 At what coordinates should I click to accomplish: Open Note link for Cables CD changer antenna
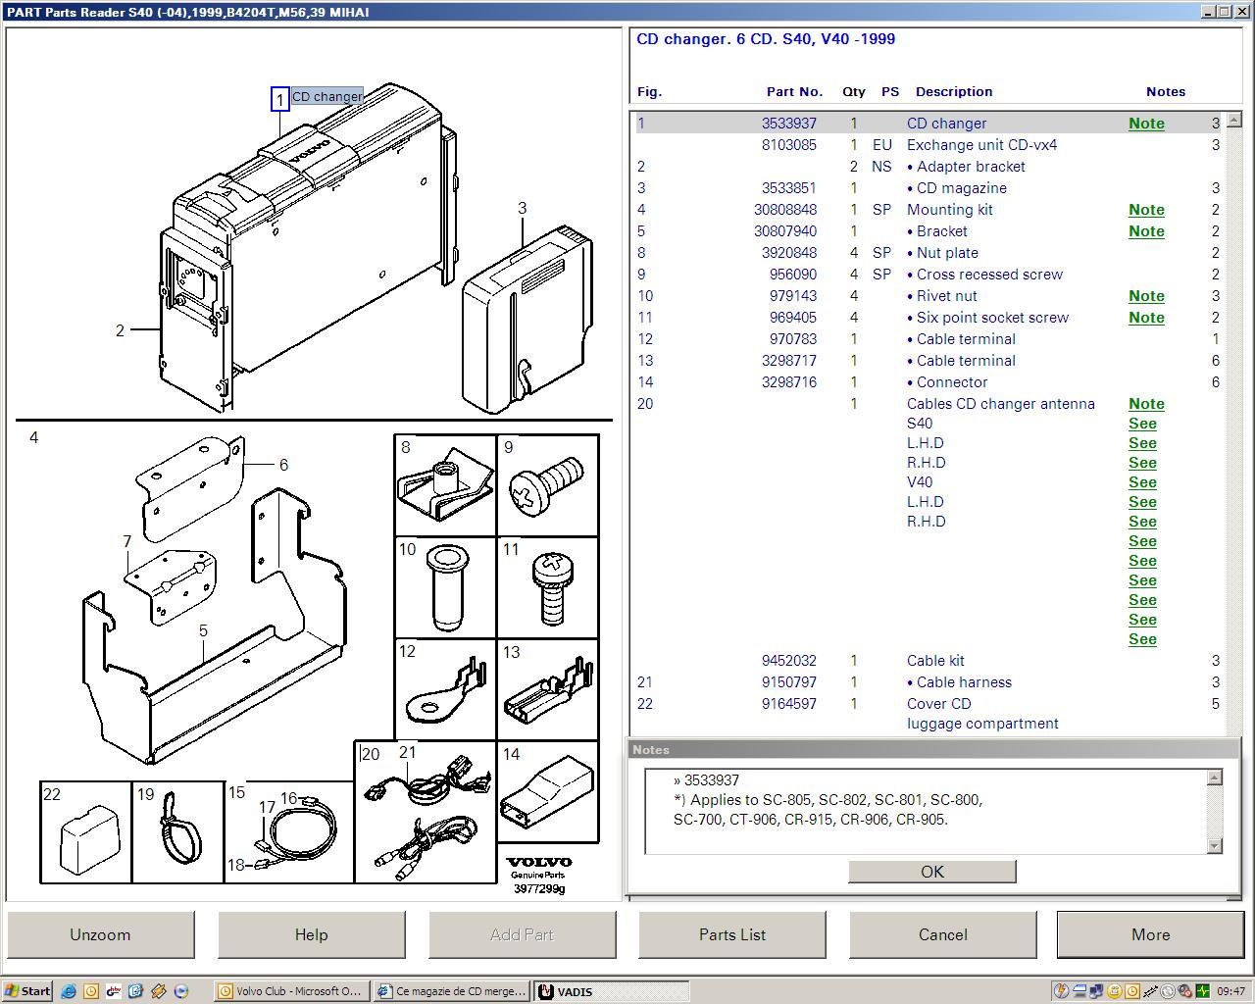(x=1146, y=404)
